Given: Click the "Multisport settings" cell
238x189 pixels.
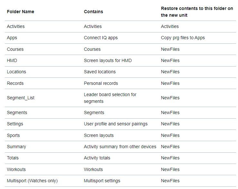Looking at the screenshot, I should pyautogui.click(x=102, y=181).
